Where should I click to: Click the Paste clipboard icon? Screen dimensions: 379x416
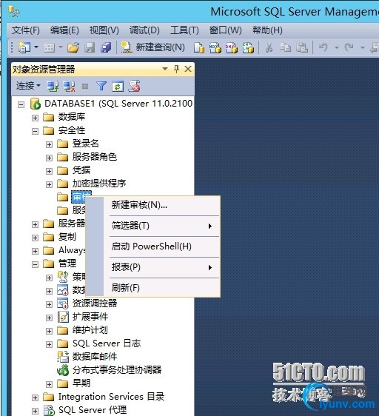(302, 48)
